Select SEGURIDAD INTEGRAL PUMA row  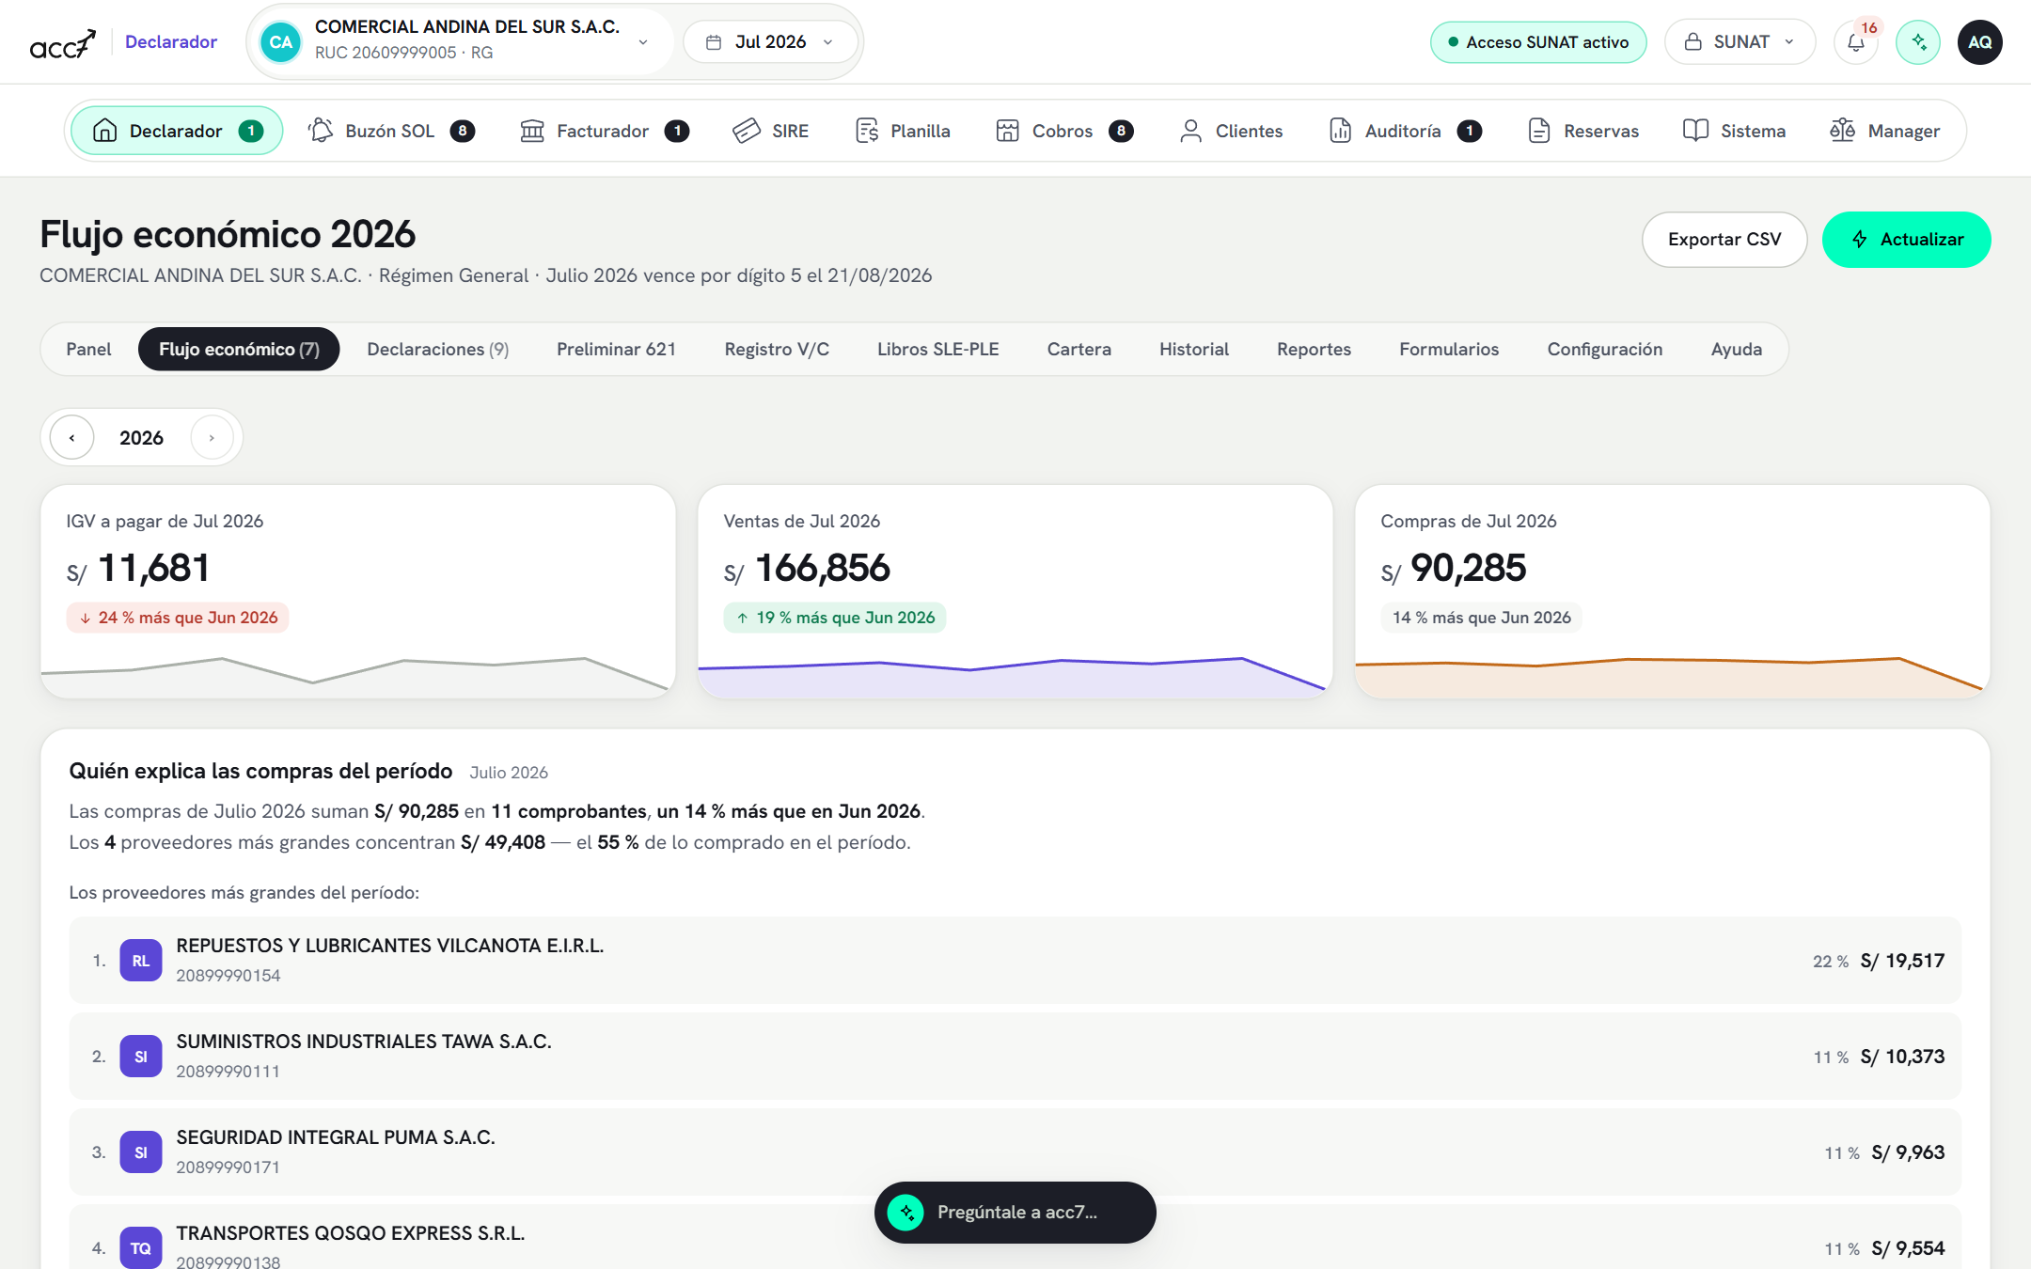pyautogui.click(x=1015, y=1152)
